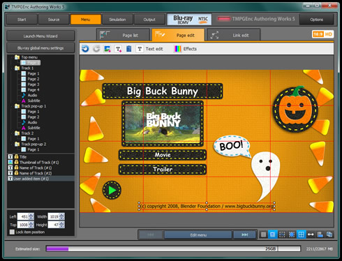Click the Top menu folder icon
The height and width of the screenshot is (261, 342).
pyautogui.click(x=17, y=57)
